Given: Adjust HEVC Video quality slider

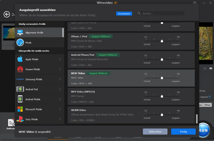Looking at the screenshot, I should click(x=162, y=78).
